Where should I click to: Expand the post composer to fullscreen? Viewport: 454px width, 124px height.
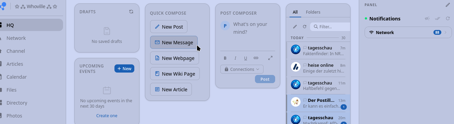(270, 58)
